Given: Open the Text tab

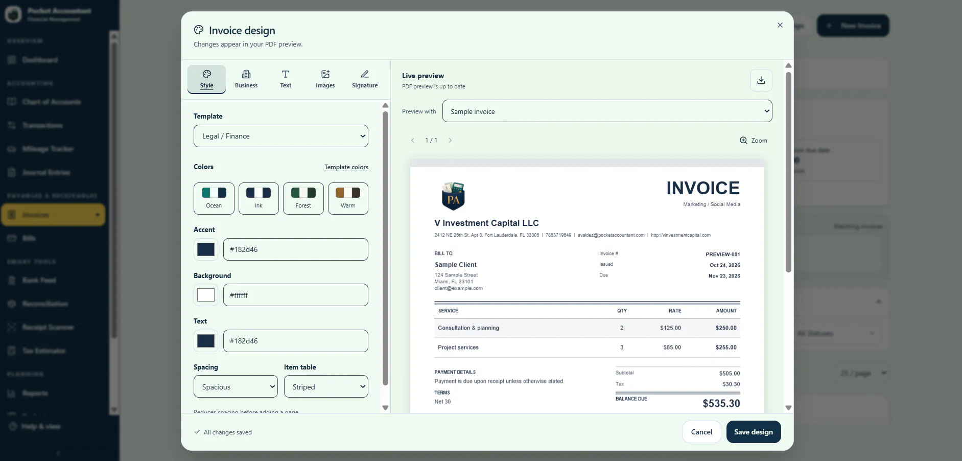Looking at the screenshot, I should click(286, 79).
